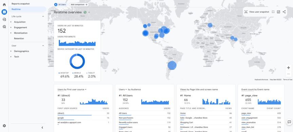Click the fullscreen map icon
Viewport: 293px width, 132px height.
[273, 12]
